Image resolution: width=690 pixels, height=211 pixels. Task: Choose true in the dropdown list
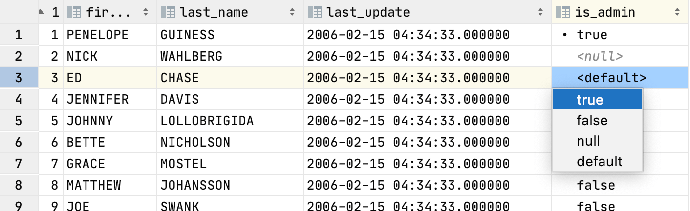pyautogui.click(x=590, y=100)
